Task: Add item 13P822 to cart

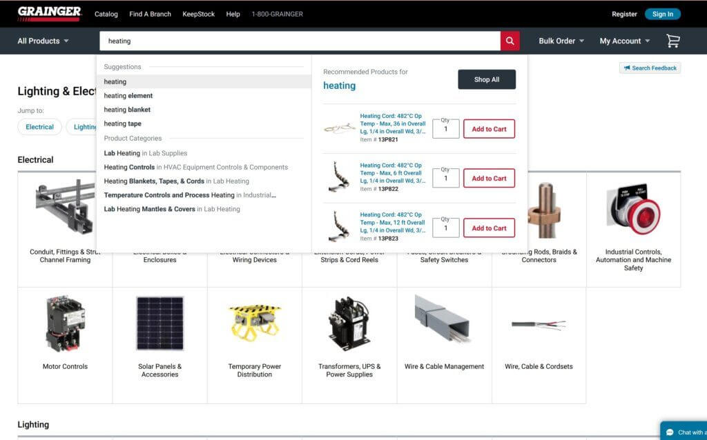Action: point(490,179)
